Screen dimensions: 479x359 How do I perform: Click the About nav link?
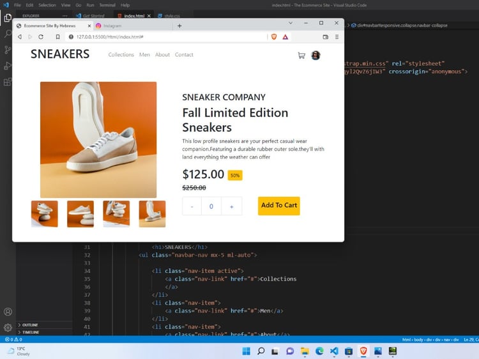pyautogui.click(x=162, y=55)
